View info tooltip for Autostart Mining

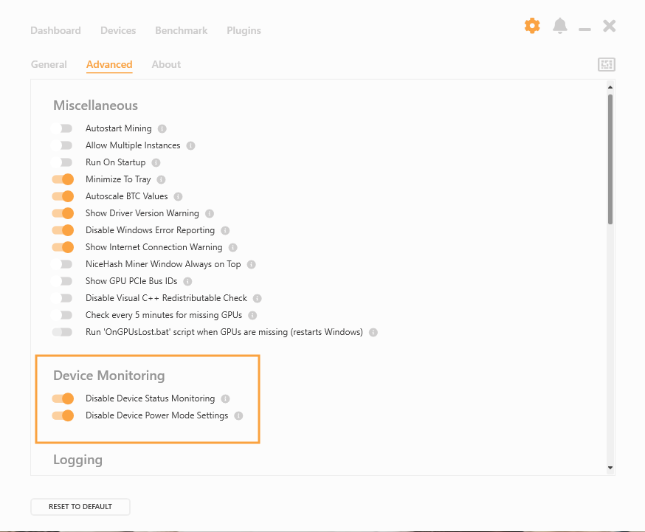[161, 128]
